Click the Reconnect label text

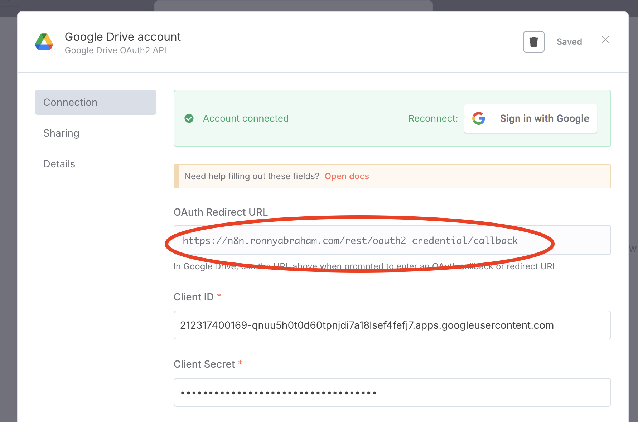(433, 118)
